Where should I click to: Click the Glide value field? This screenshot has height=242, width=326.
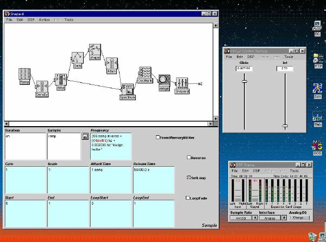(244, 68)
